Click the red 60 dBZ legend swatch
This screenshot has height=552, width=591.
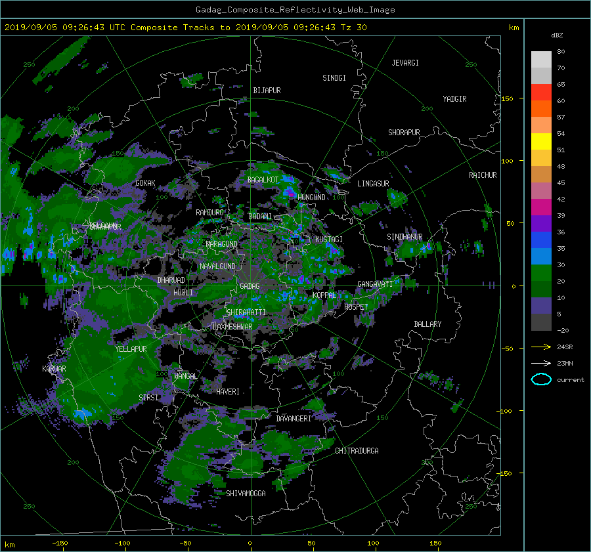coord(541,93)
